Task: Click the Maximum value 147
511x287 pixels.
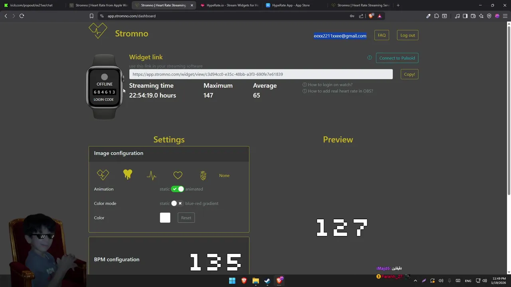Action: [208, 95]
